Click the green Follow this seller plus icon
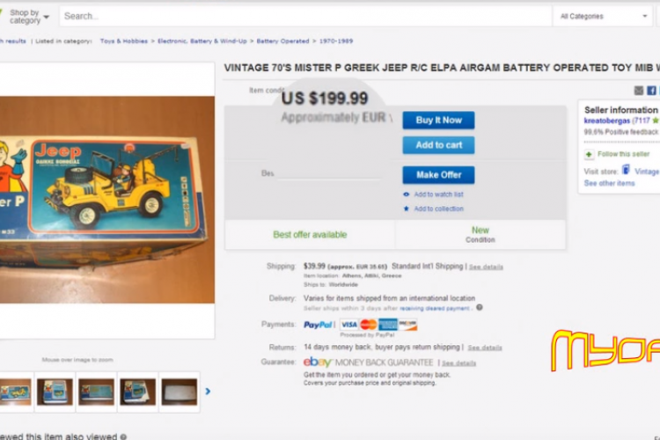Screen dimensions: 660x440 click(x=589, y=155)
